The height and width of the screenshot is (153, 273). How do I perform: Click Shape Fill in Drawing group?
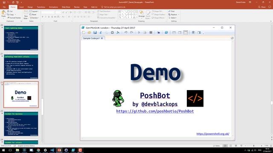point(157,11)
